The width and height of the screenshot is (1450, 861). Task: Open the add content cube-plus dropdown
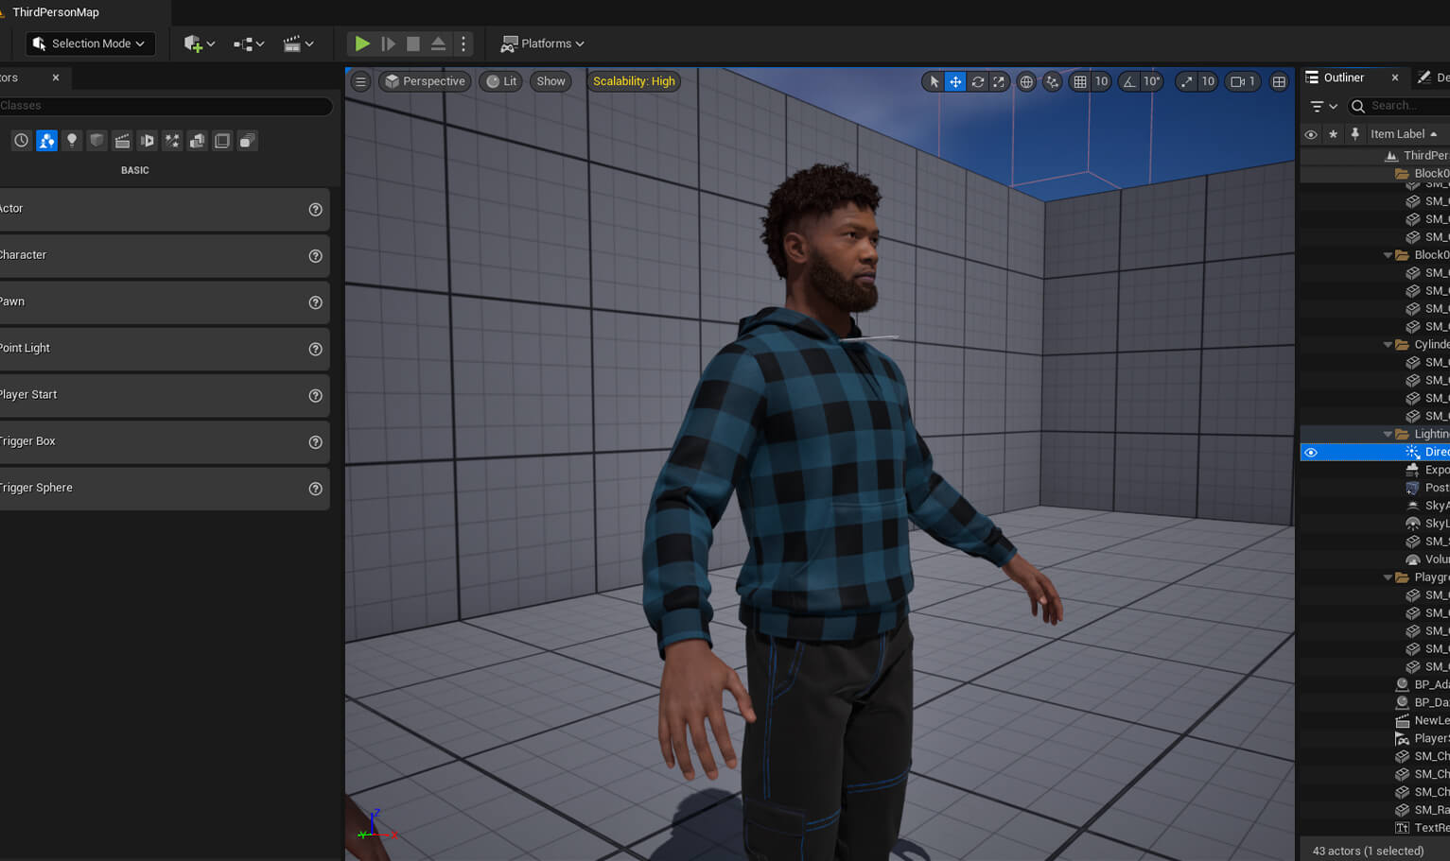pyautogui.click(x=199, y=43)
